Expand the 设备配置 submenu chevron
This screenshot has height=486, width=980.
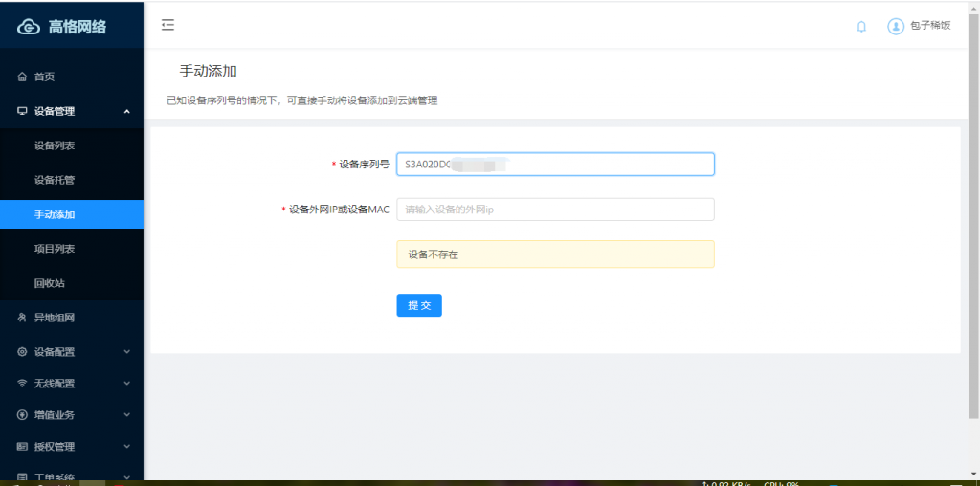(x=127, y=352)
